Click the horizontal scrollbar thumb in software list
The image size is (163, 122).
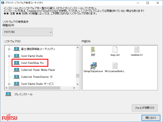coord(34,88)
